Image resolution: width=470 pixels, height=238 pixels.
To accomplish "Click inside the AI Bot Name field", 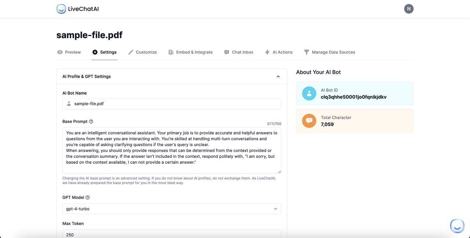I will 171,104.
